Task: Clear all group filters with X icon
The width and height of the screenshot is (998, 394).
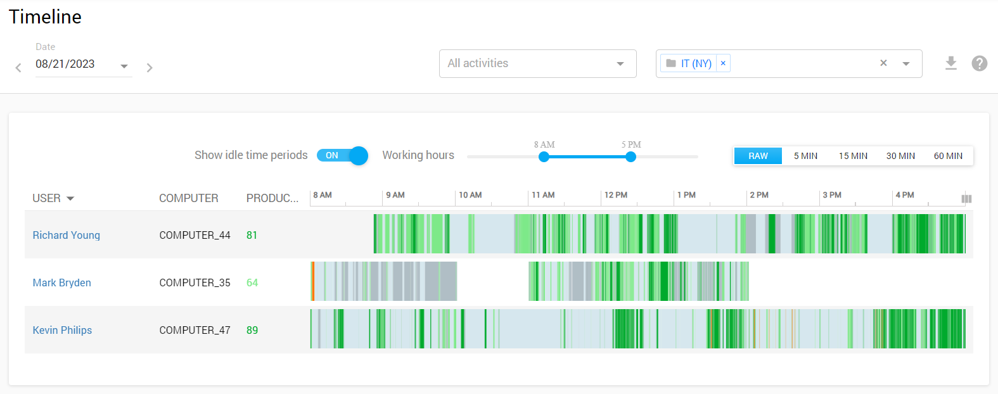Action: [x=883, y=63]
